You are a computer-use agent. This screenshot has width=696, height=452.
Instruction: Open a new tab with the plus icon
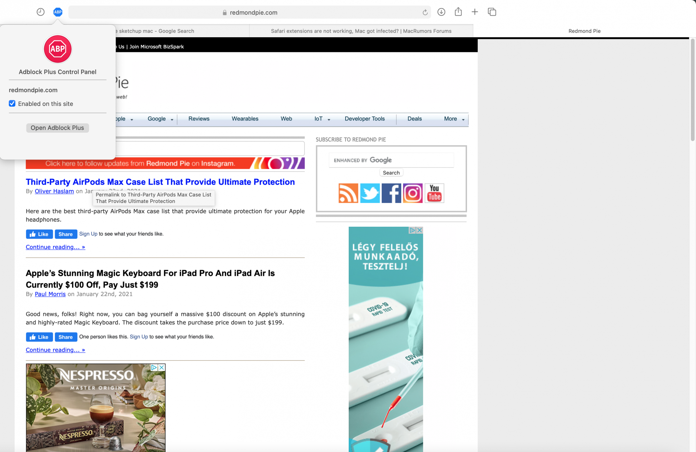click(475, 12)
